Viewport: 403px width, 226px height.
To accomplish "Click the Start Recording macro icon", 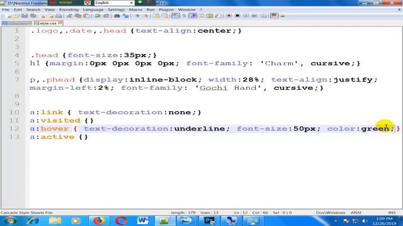I will pos(229,16).
